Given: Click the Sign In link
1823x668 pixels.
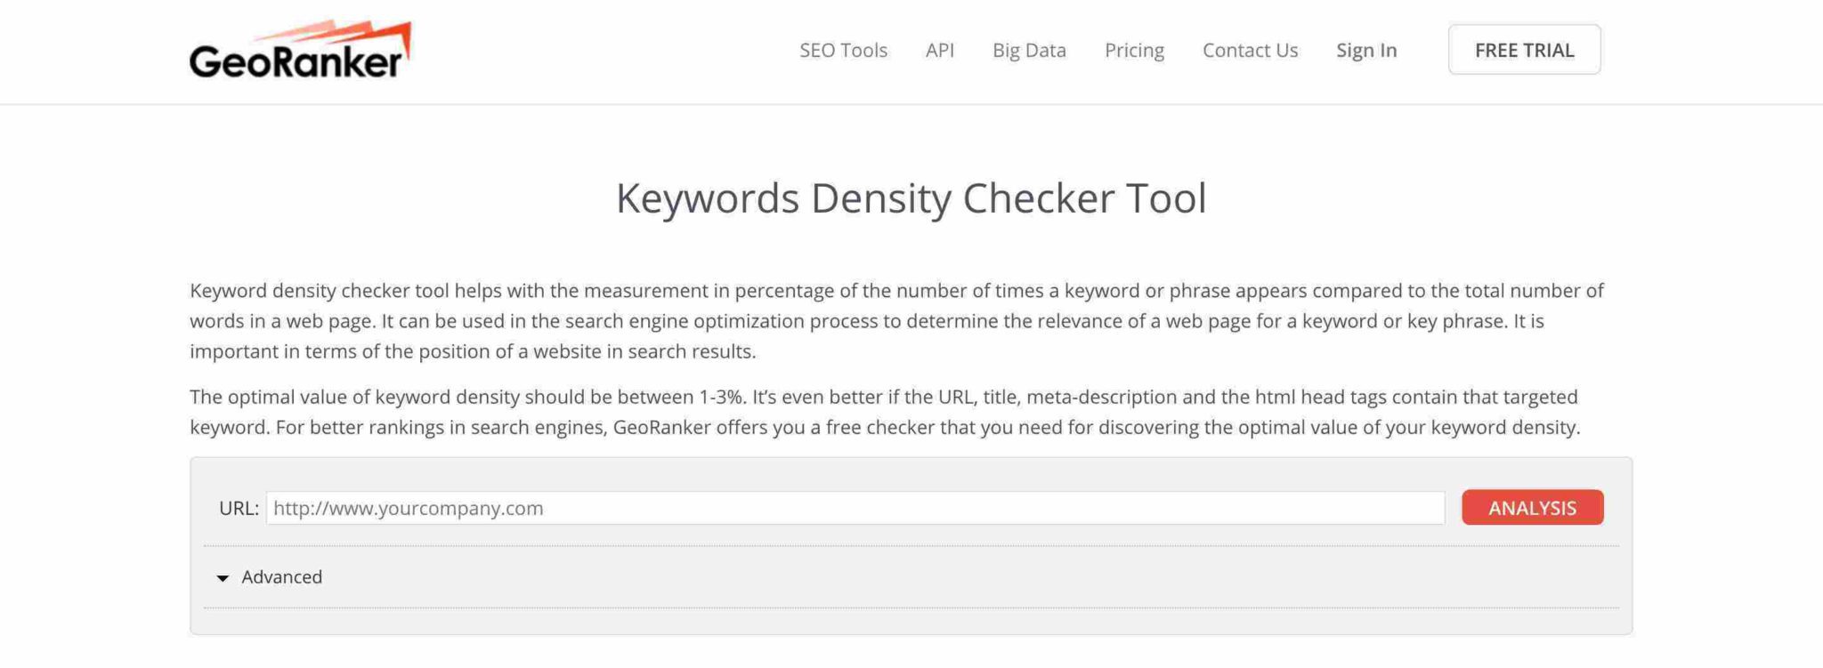Looking at the screenshot, I should pyautogui.click(x=1366, y=51).
